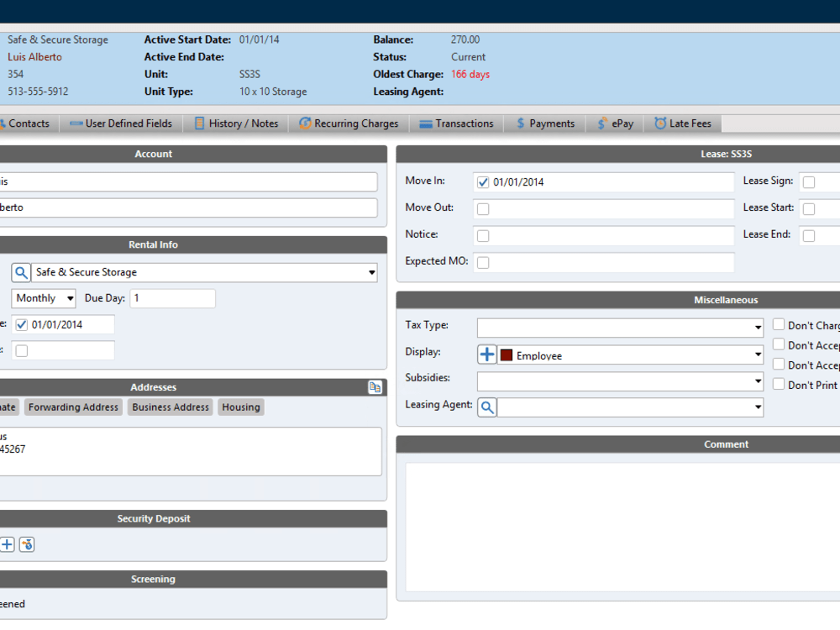Expand the Display Employee dropdown

758,354
